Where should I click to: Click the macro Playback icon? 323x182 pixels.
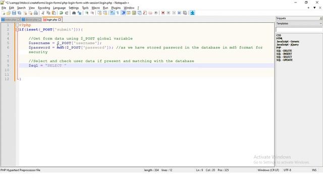pos(174,13)
